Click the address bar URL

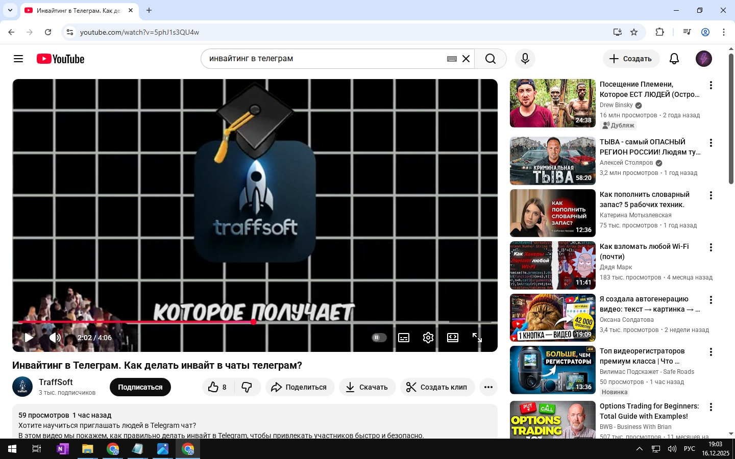tap(139, 32)
